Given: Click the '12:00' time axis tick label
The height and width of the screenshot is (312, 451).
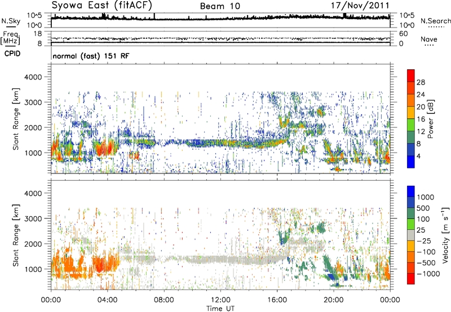Looking at the screenshot, I should click(x=220, y=300).
